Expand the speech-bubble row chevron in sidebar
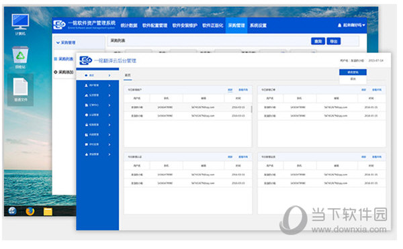Viewport: 403px width, 249px height. [109, 144]
